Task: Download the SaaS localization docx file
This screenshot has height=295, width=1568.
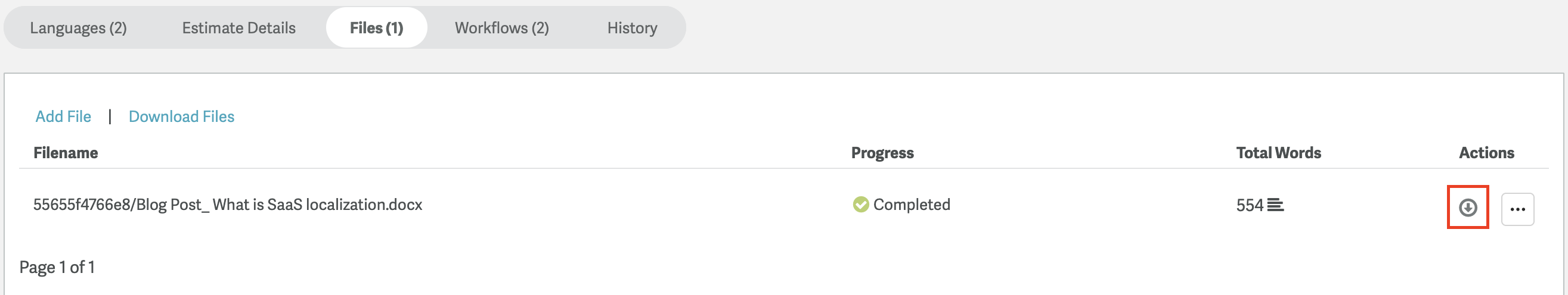Action: pos(1468,208)
